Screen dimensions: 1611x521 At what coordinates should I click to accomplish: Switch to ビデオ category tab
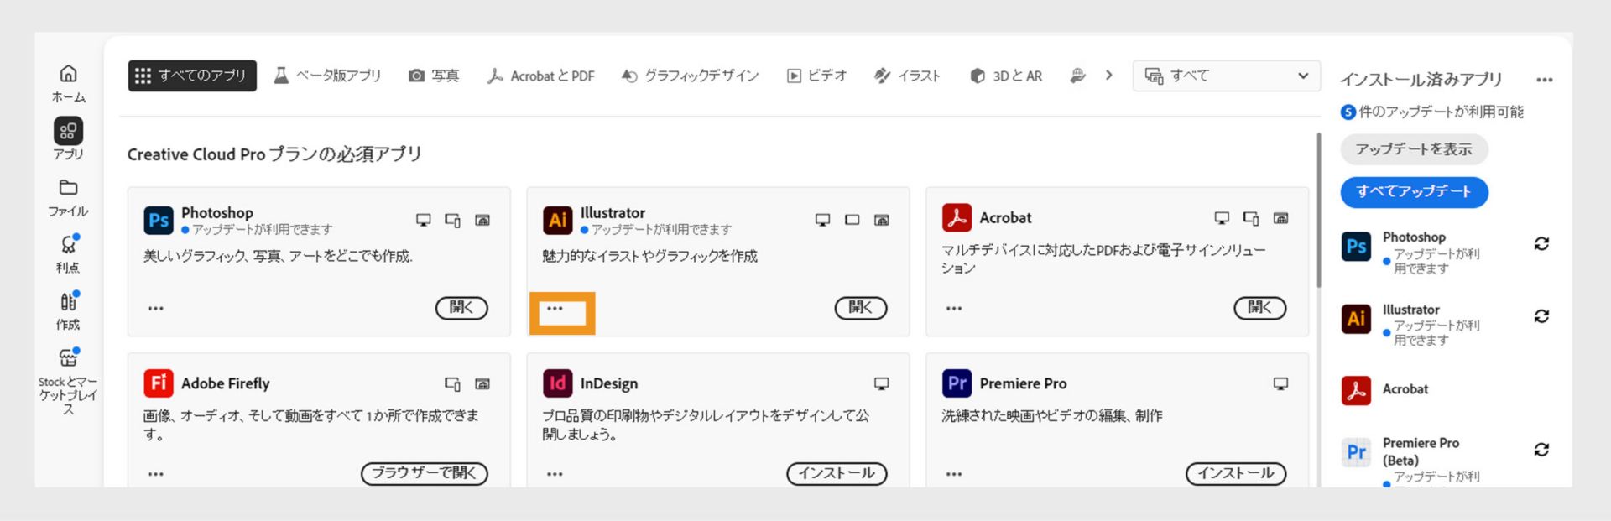816,76
